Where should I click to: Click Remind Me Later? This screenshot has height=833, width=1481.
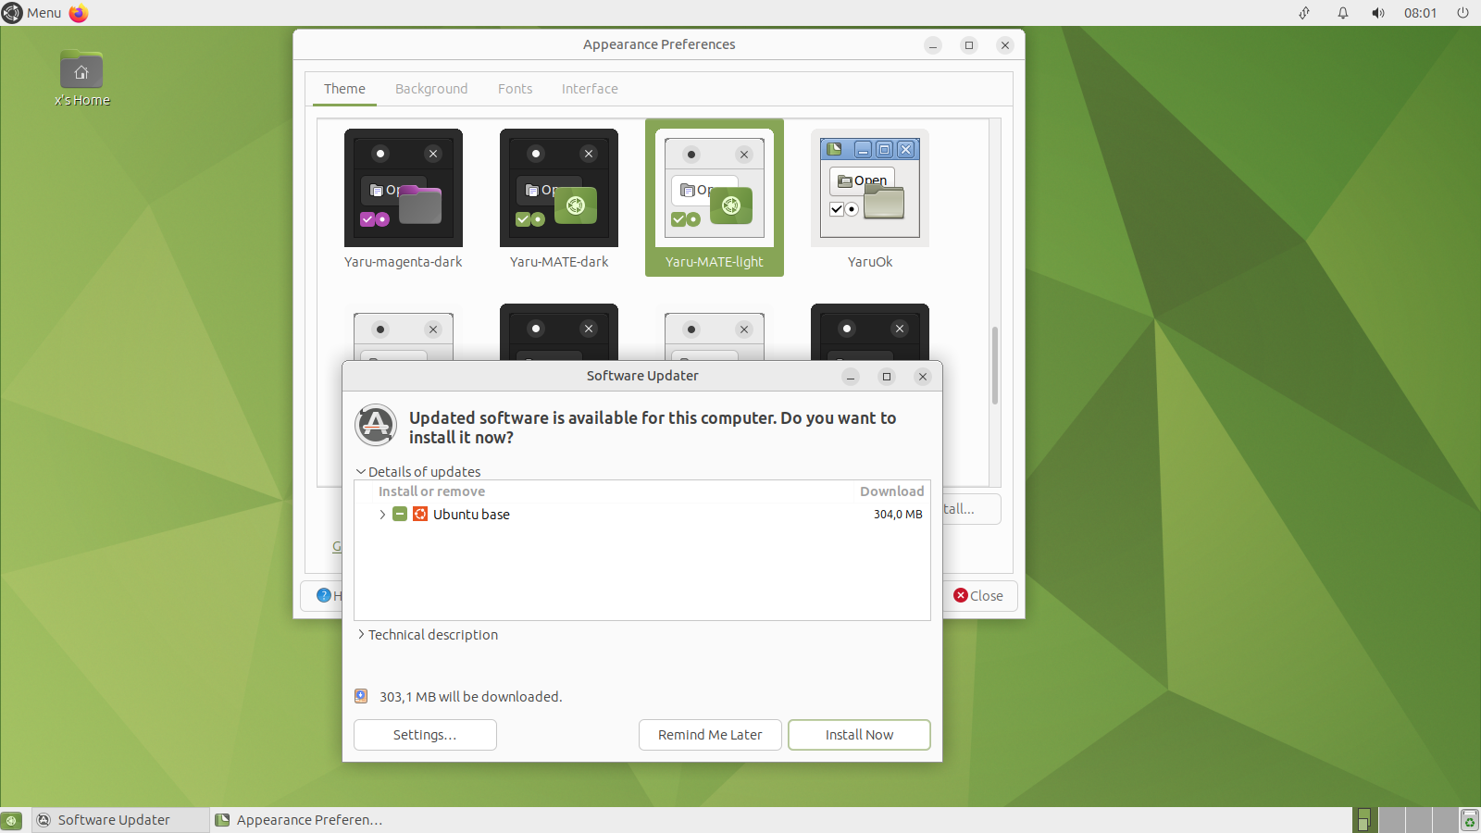coord(709,734)
